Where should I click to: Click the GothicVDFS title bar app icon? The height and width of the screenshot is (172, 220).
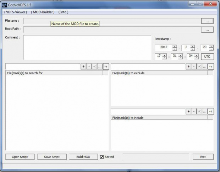click(5, 5)
